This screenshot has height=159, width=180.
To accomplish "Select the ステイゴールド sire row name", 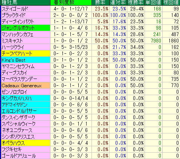I will (15, 9).
